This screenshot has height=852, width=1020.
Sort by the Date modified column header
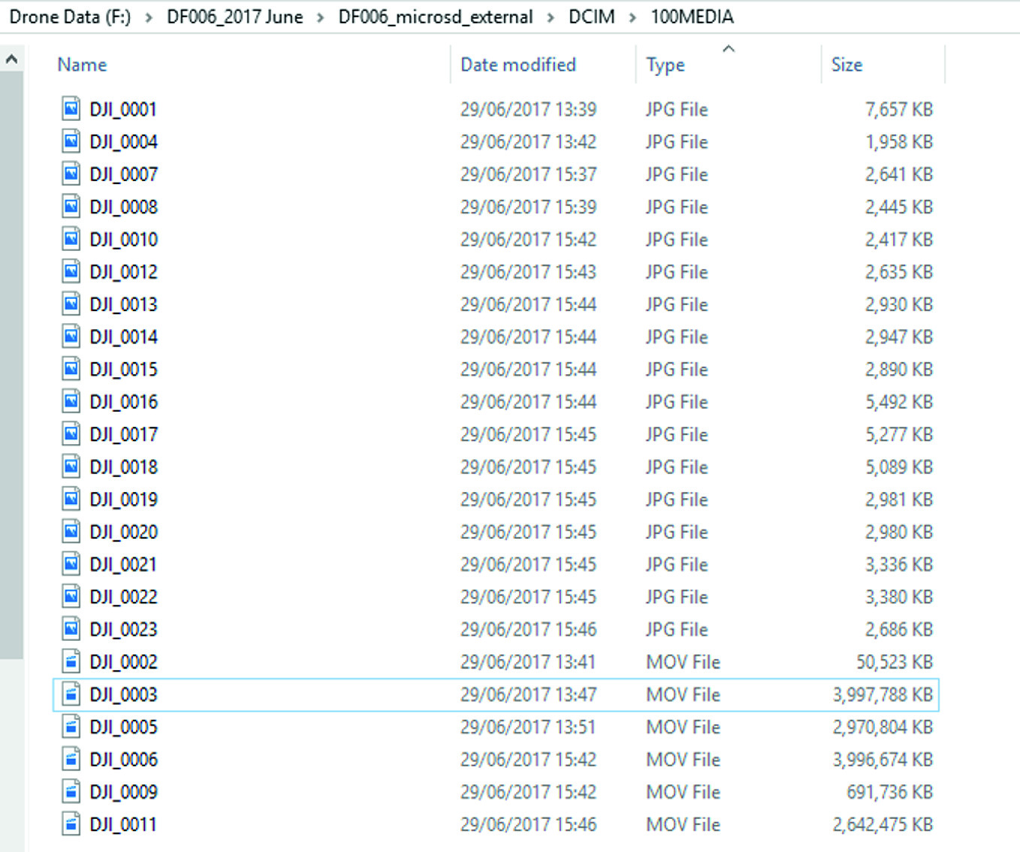click(518, 65)
